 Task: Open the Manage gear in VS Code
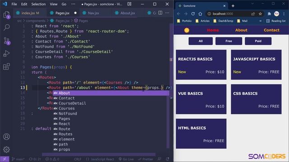point(7,149)
